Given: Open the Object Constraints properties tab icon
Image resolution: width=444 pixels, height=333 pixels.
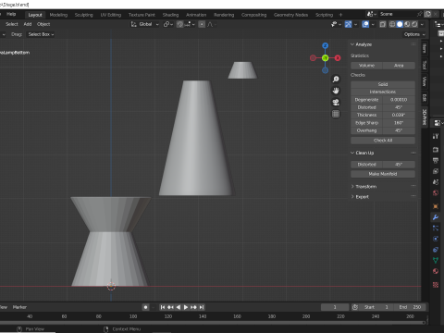Looking at the screenshot, I should pos(436,250).
